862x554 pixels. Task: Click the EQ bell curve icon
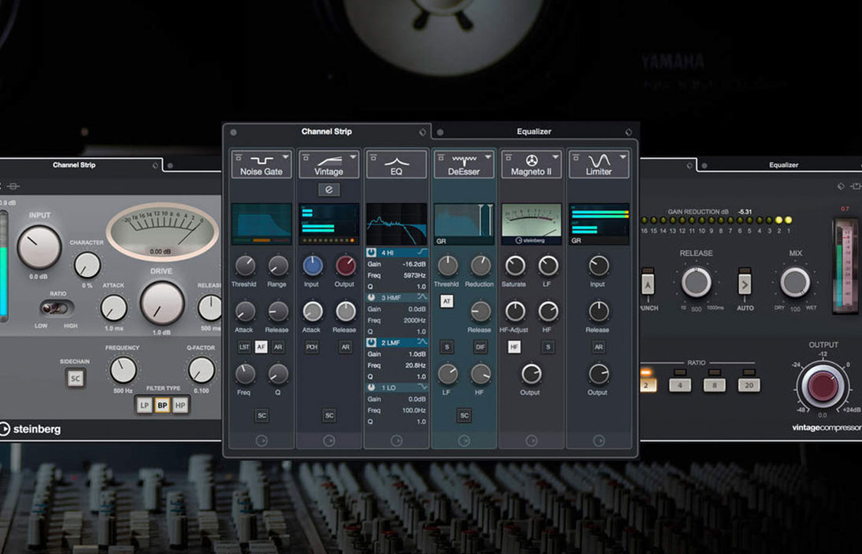[396, 161]
